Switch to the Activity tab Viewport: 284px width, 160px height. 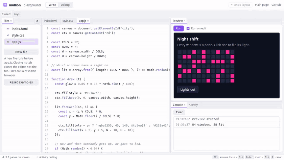point(193,105)
